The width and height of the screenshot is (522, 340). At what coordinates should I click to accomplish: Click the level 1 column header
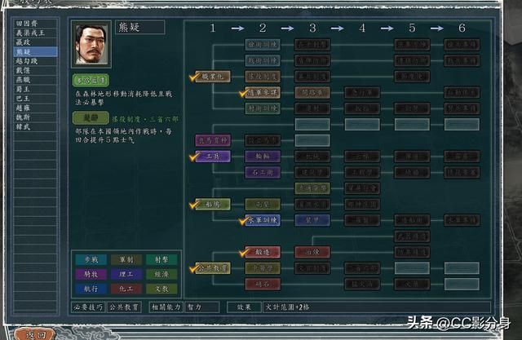[x=213, y=28]
